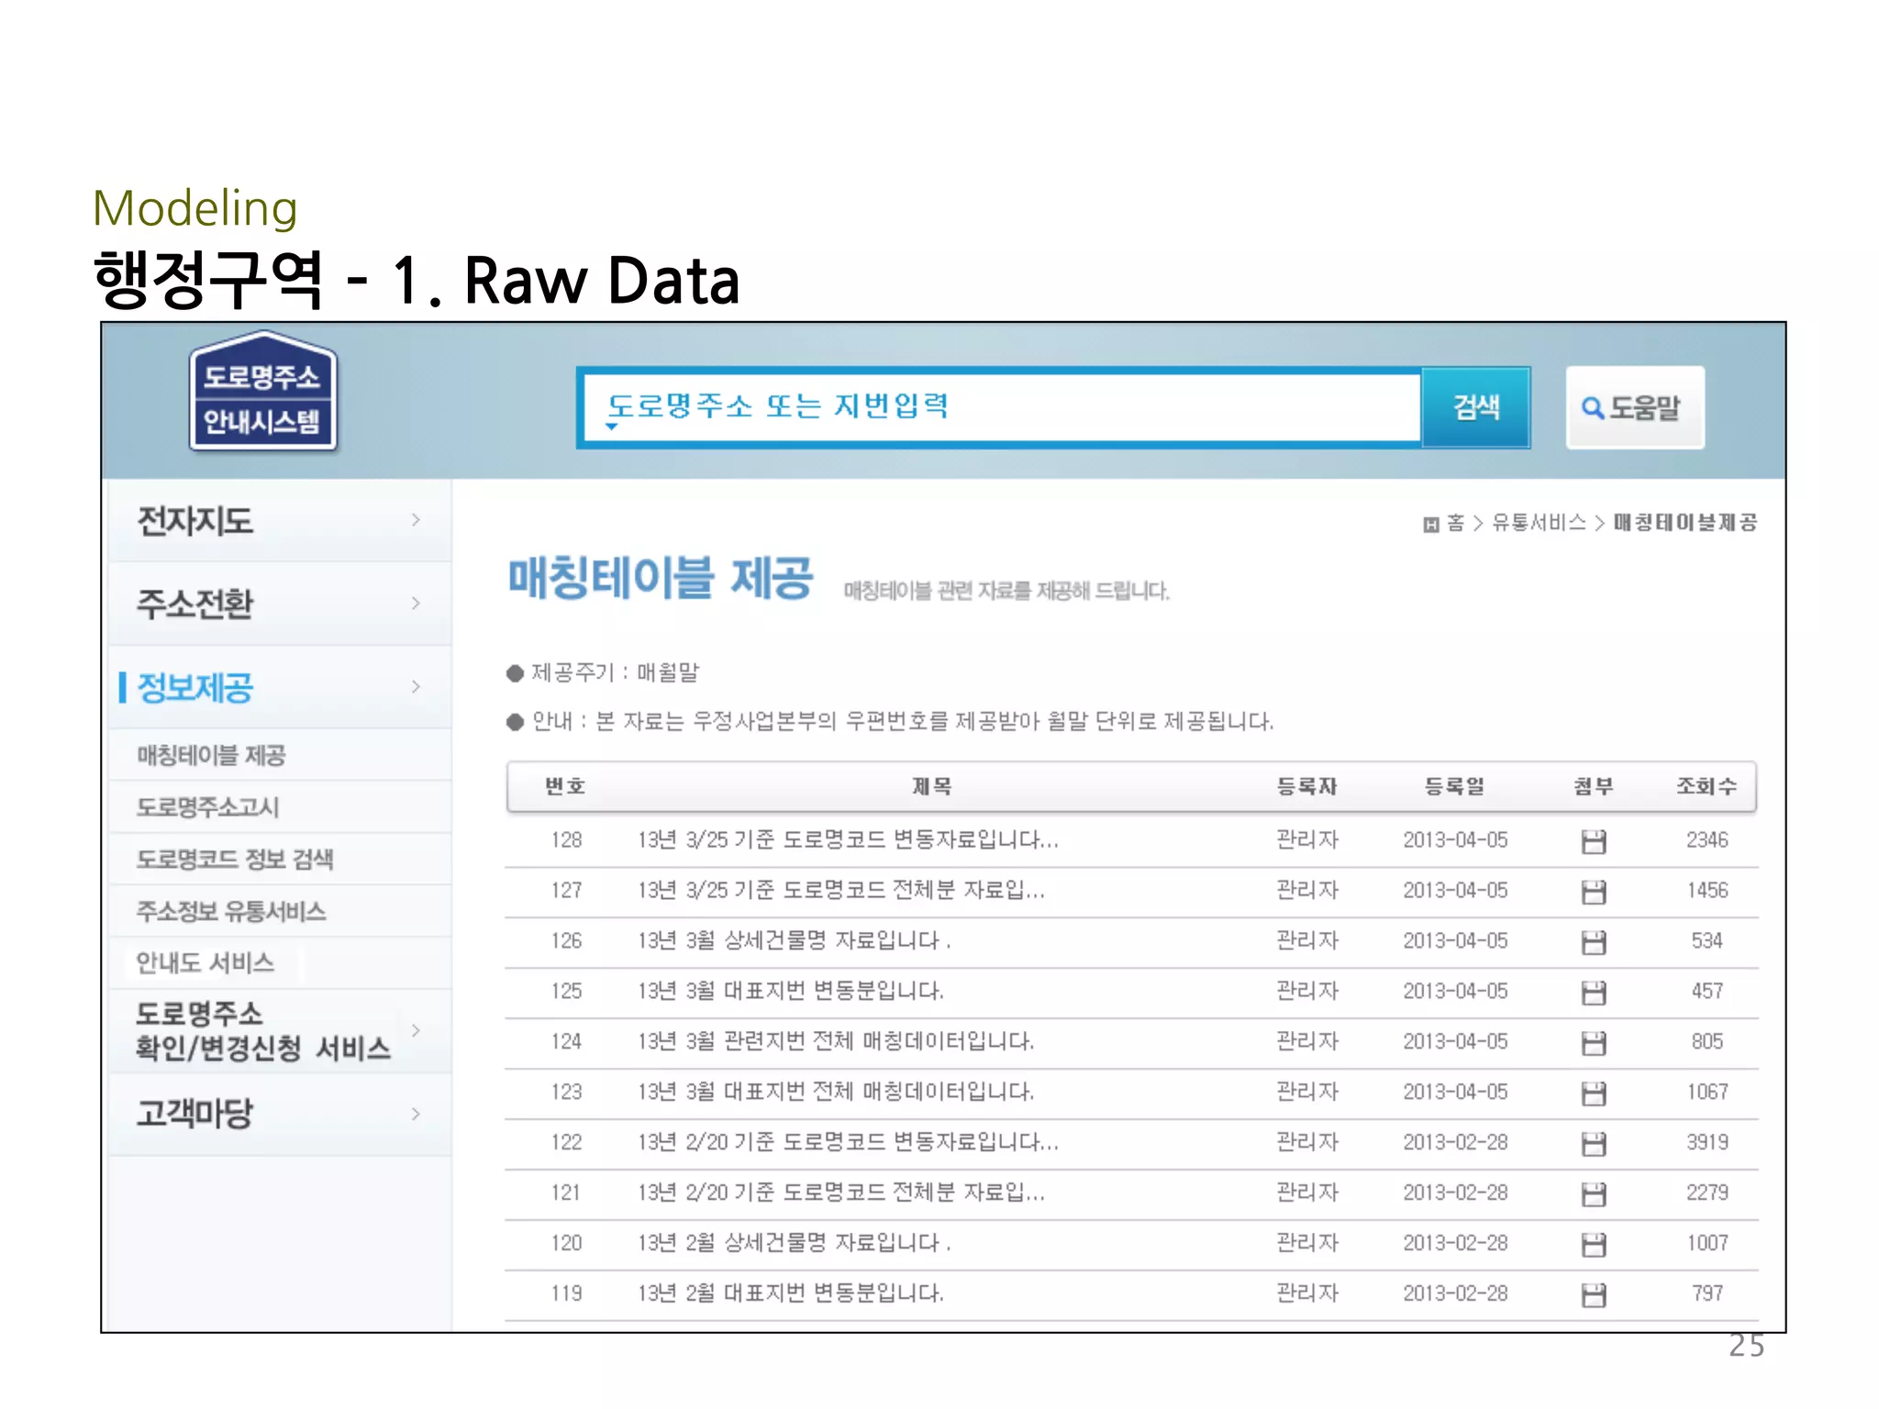Click the attachment icon for post 128

point(1594,841)
